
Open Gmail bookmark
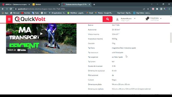[x=89, y=13]
